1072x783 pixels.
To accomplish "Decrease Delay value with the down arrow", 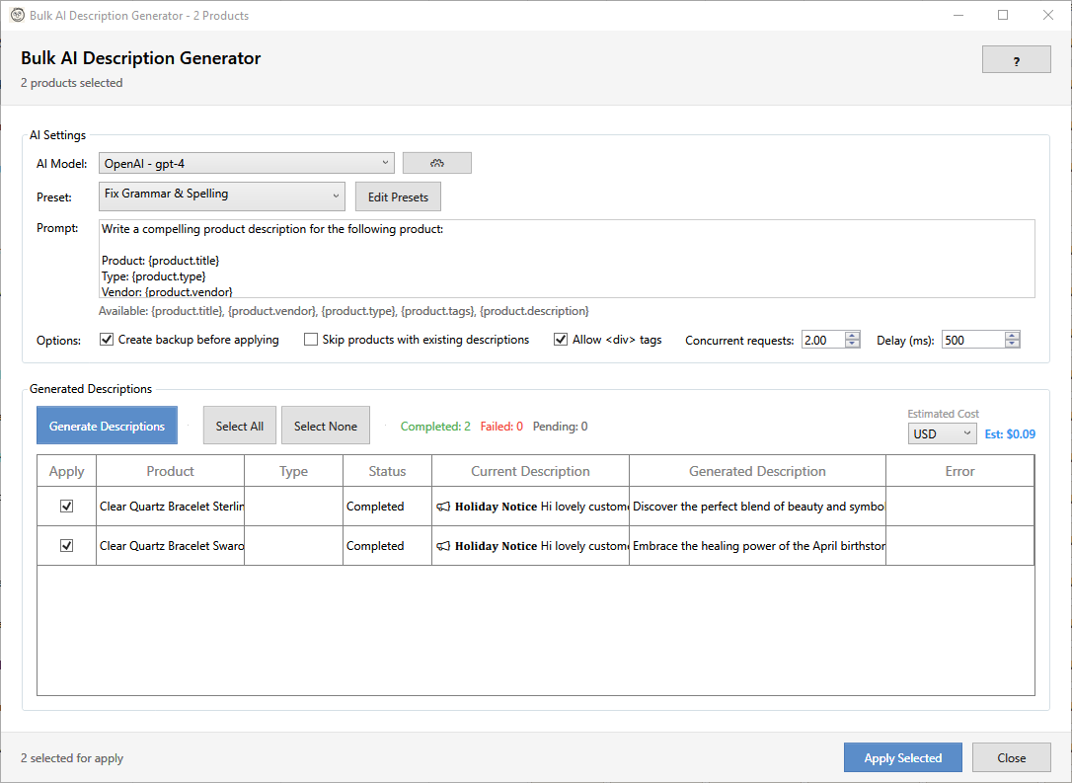I will click(x=1011, y=344).
